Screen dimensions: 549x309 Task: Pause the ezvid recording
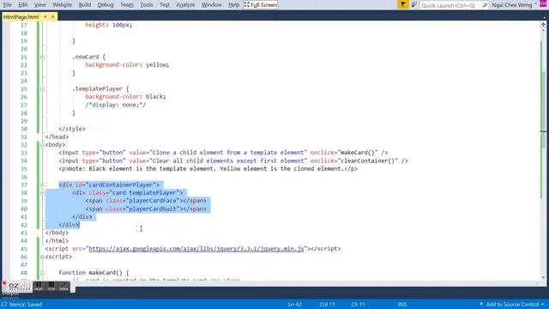point(39,286)
